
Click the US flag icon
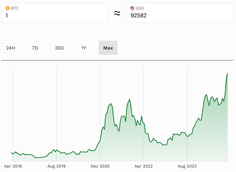point(132,8)
